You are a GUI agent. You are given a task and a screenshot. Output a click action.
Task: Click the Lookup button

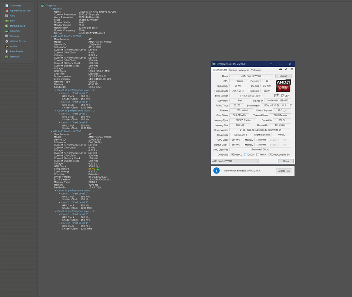point(283,76)
